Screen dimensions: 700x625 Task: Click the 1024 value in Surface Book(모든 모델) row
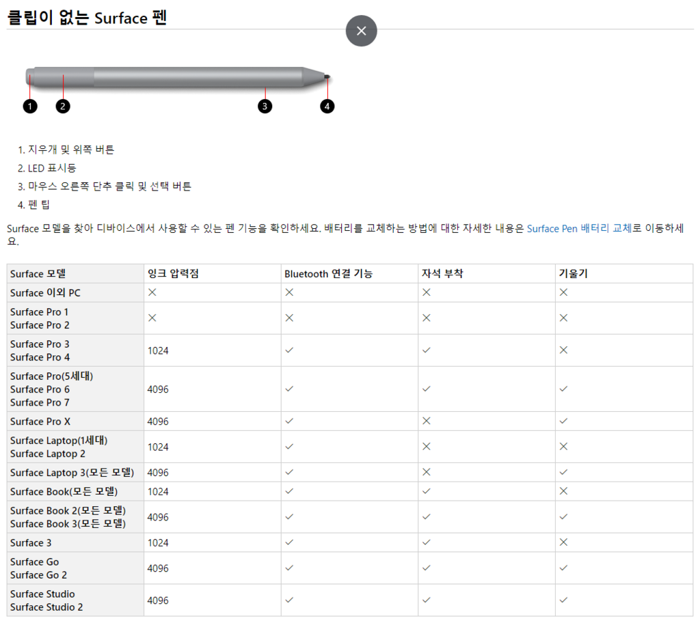[158, 492]
